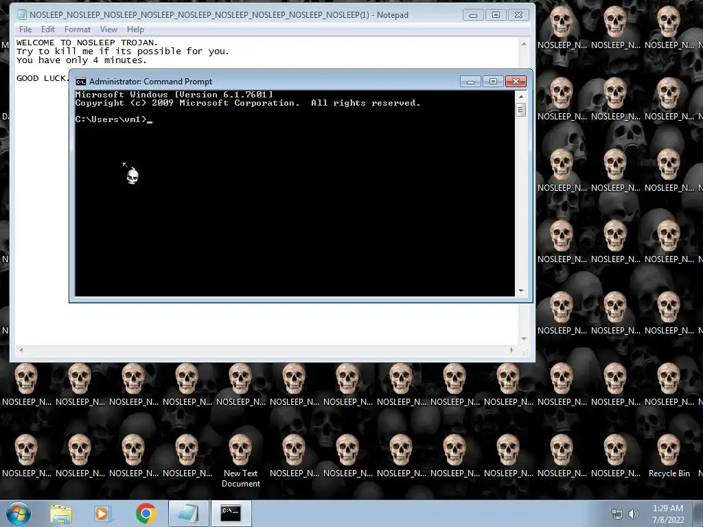The image size is (703, 527).
Task: Open Windows Explorer from the taskbar
Action: click(61, 514)
